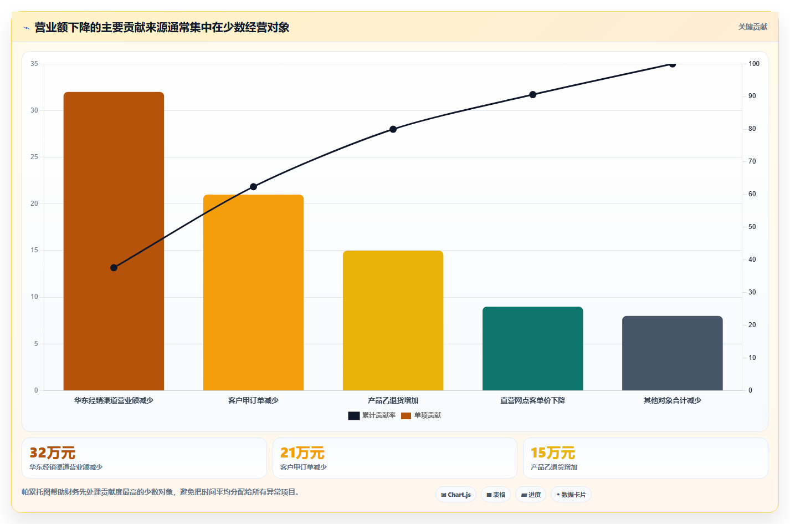790x524 pixels.
Task: Toggle the 单项贡献 legend swatch
Action: [x=406, y=416]
